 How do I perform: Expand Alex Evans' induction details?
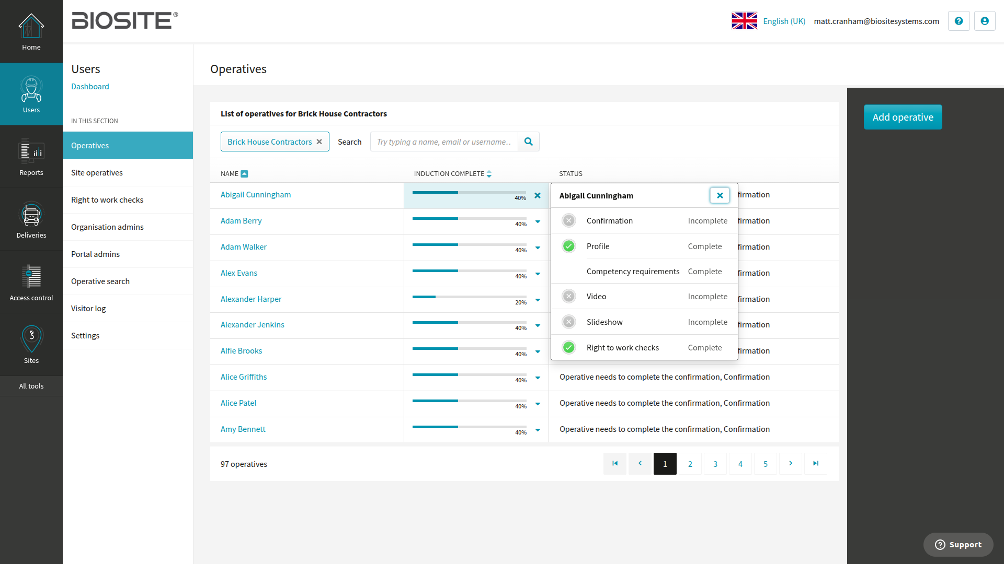(538, 274)
